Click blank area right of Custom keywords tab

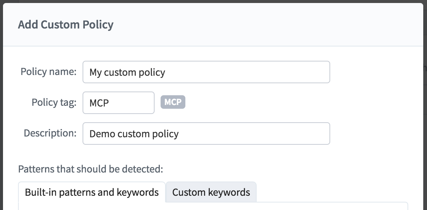332,192
